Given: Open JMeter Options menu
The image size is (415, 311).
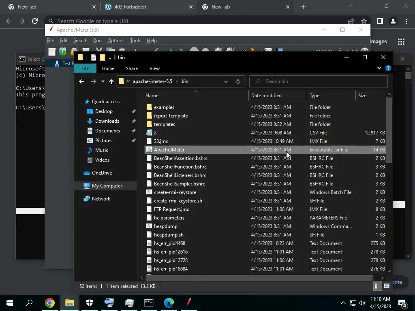Looking at the screenshot, I should (116, 40).
